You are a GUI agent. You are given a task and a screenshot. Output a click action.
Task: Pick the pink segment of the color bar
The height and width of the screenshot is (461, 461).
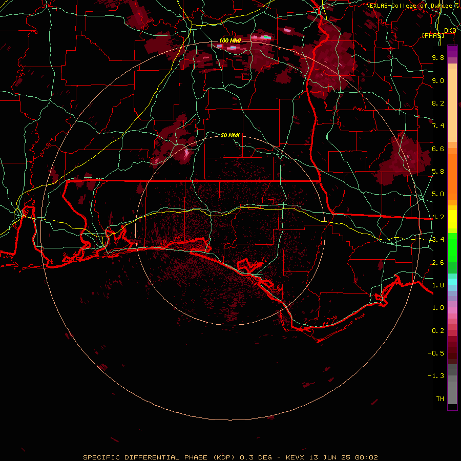point(452,310)
